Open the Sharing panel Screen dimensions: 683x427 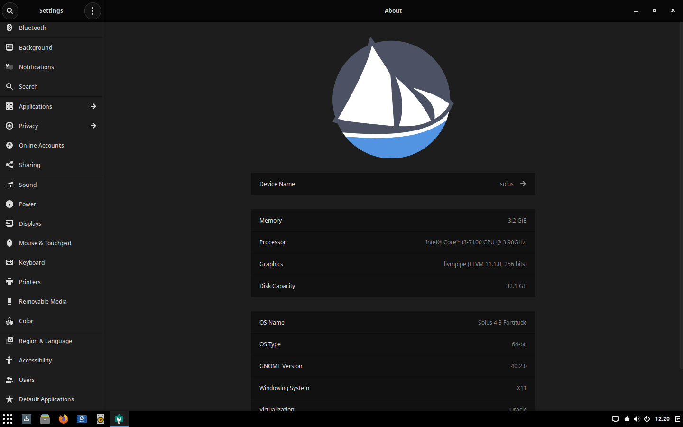click(x=51, y=165)
